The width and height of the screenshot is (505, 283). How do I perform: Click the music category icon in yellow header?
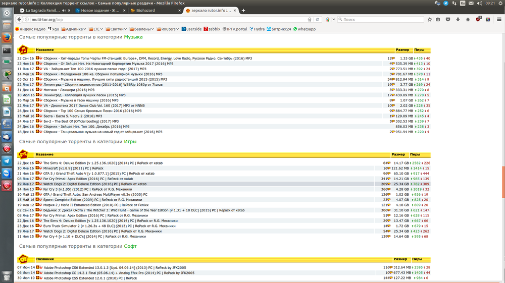click(x=23, y=50)
